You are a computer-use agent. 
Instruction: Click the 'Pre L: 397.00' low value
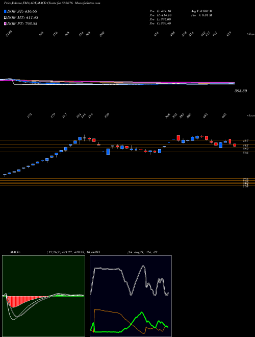tap(160, 19)
